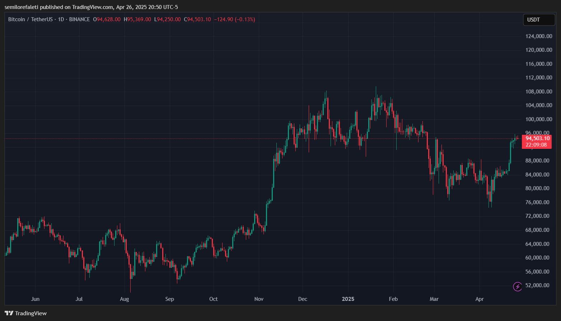The image size is (561, 321).
Task: Click the 68,000.00 price axis label
Action: 537,230
